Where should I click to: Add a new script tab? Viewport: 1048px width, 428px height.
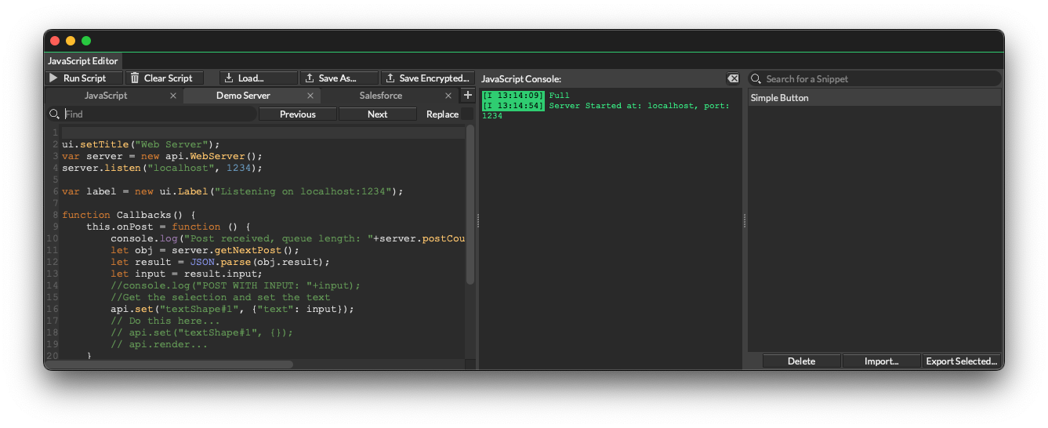click(468, 96)
